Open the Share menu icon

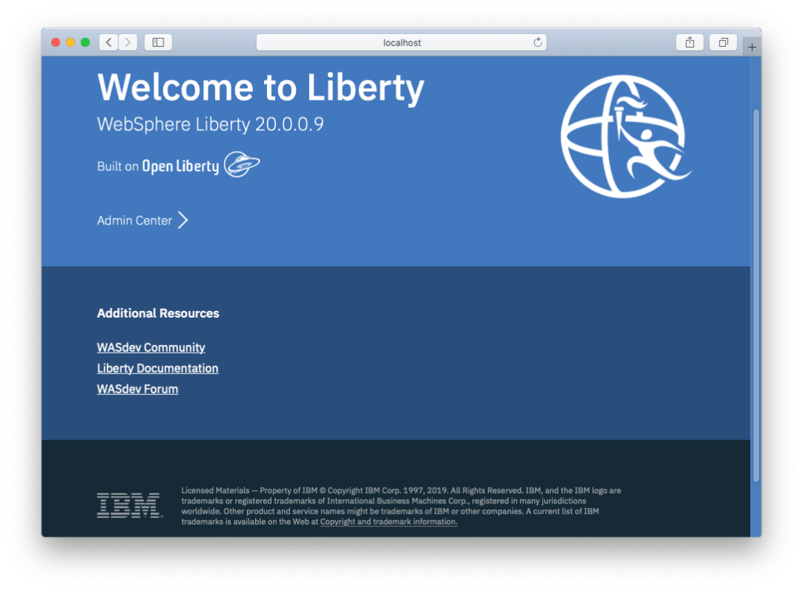[690, 42]
